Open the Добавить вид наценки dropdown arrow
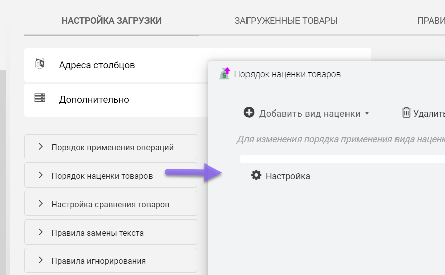 pos(367,114)
